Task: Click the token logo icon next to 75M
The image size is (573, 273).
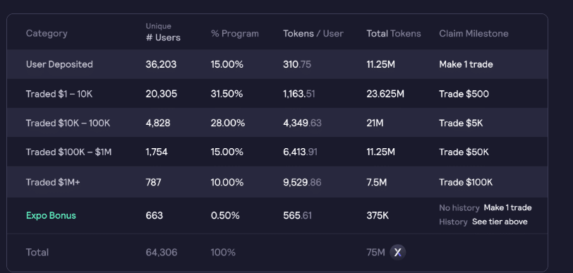Action: pyautogui.click(x=397, y=252)
